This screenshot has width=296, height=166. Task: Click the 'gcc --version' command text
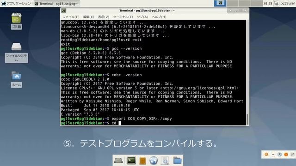pos(126,48)
